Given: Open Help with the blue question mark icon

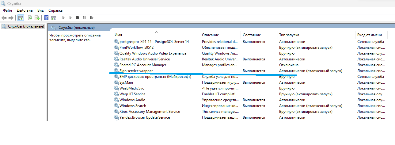Looking at the screenshot, I should (x=47, y=18).
